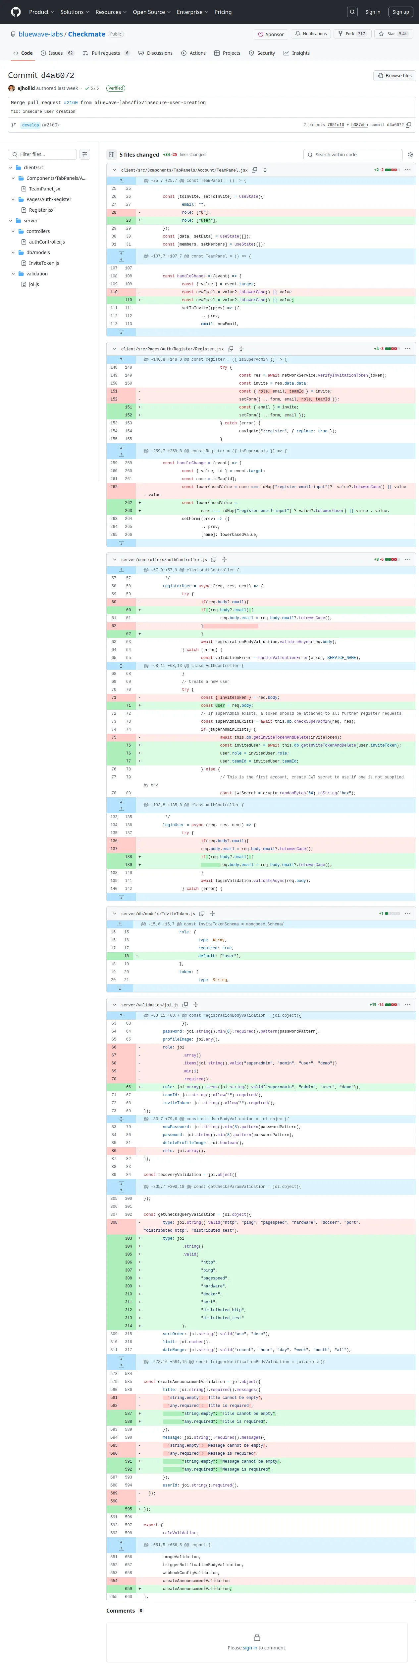Open Open Source menu in header
Screen dimensions: 419x1670
pyautogui.click(x=152, y=12)
